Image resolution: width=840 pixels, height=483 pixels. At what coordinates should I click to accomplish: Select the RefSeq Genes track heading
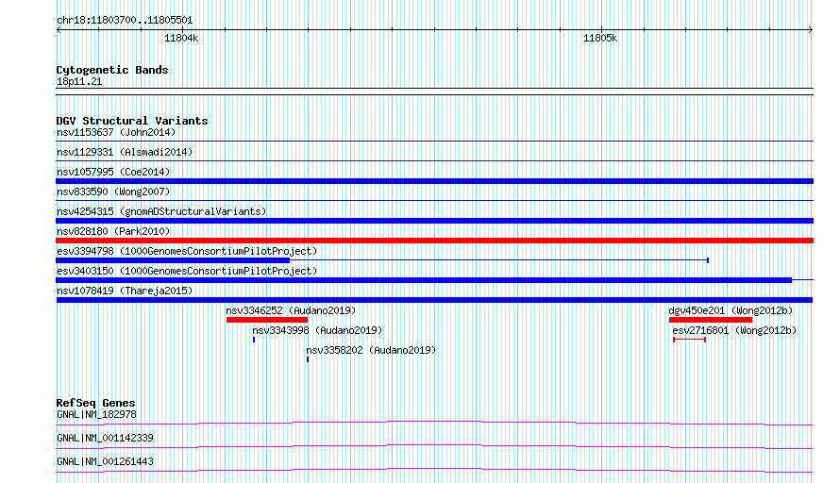(96, 403)
